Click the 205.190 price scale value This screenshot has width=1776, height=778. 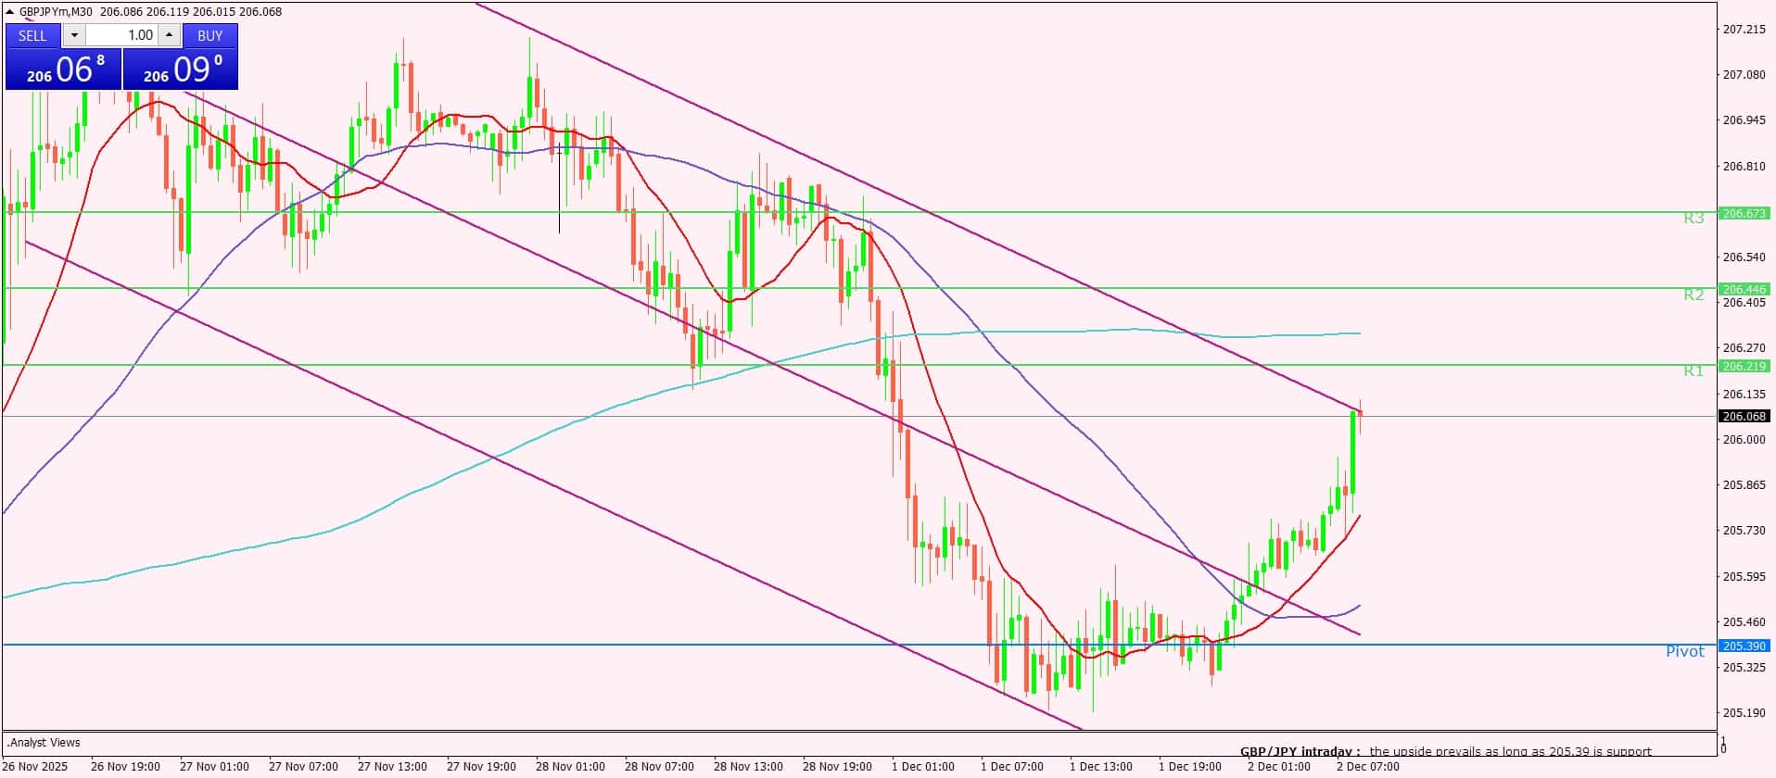[x=1744, y=712]
